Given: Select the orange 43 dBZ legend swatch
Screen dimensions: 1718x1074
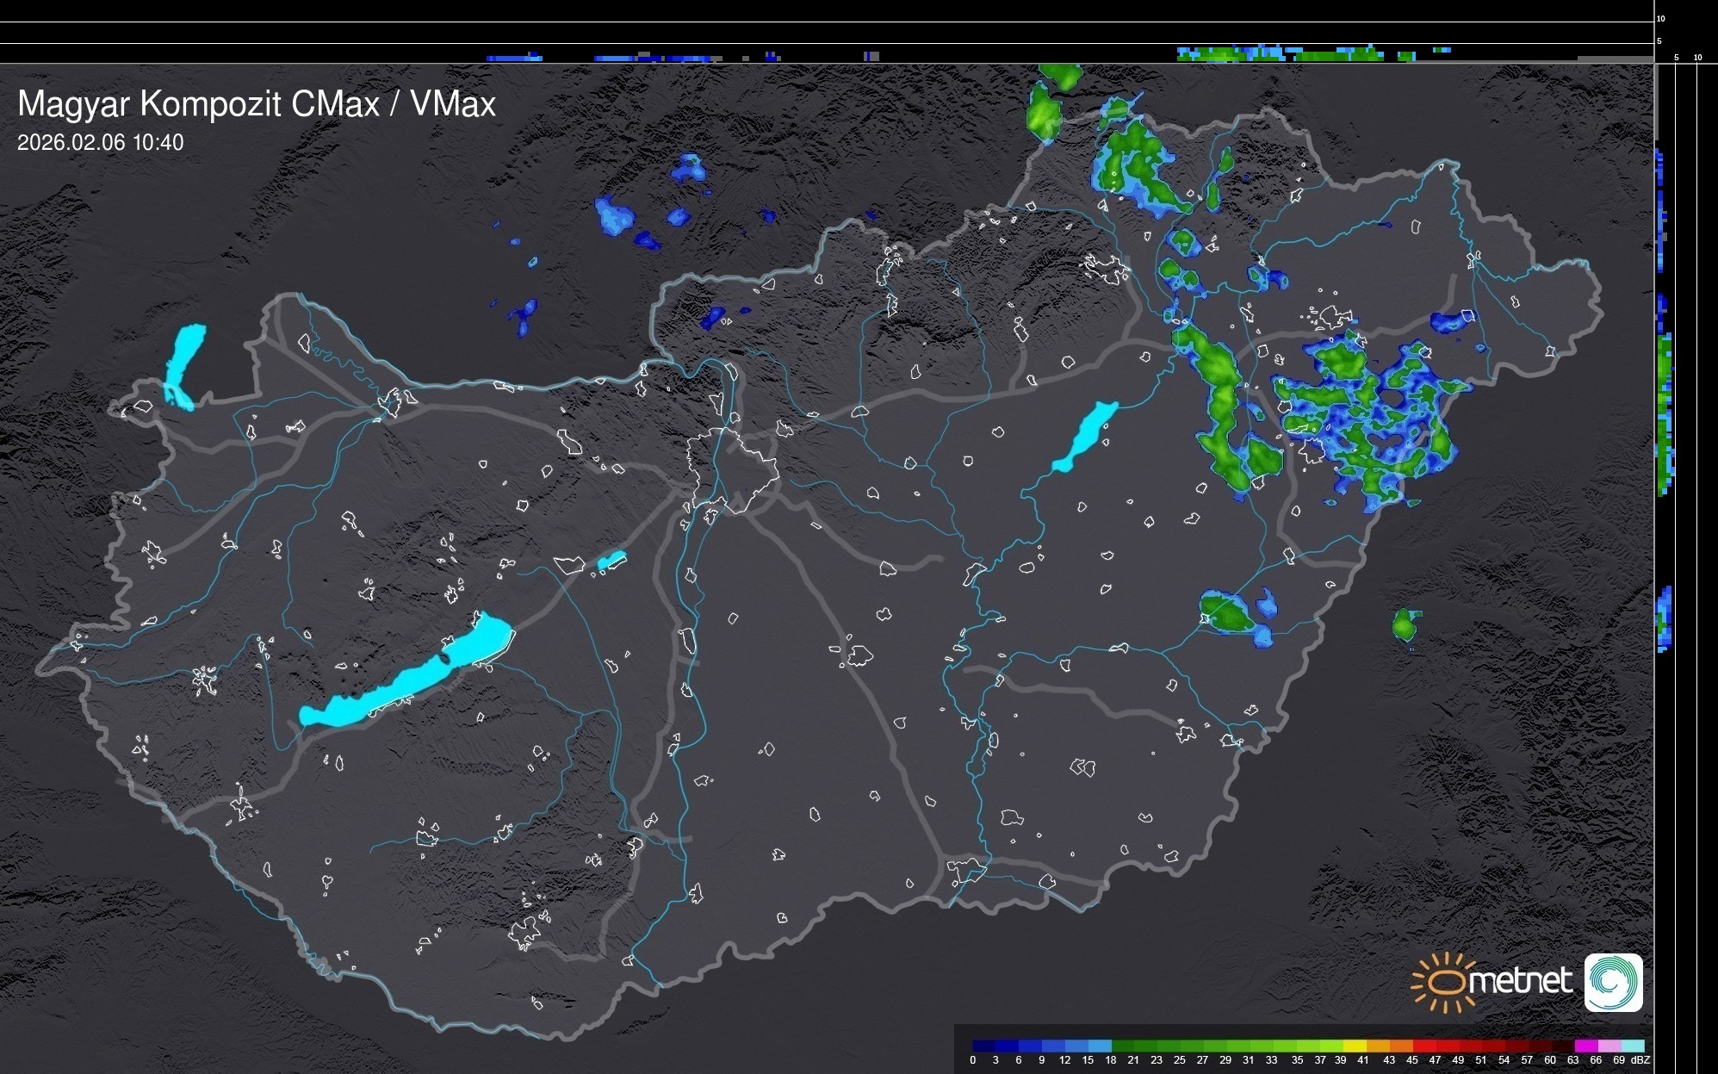Looking at the screenshot, I should (x=1399, y=1046).
